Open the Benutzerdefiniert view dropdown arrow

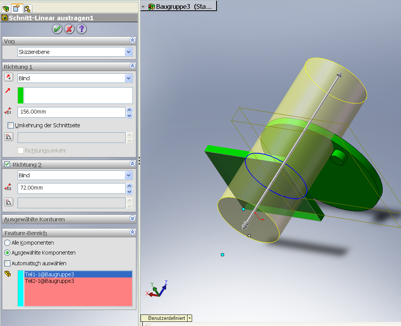point(189,318)
